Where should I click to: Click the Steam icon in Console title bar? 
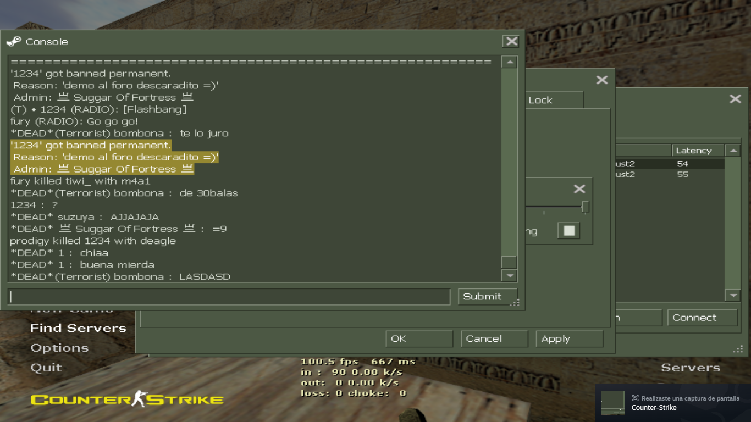coord(14,42)
